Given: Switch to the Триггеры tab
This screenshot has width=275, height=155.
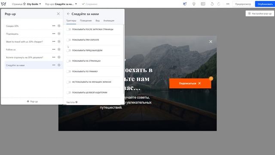Looking at the screenshot, I should (x=71, y=21).
